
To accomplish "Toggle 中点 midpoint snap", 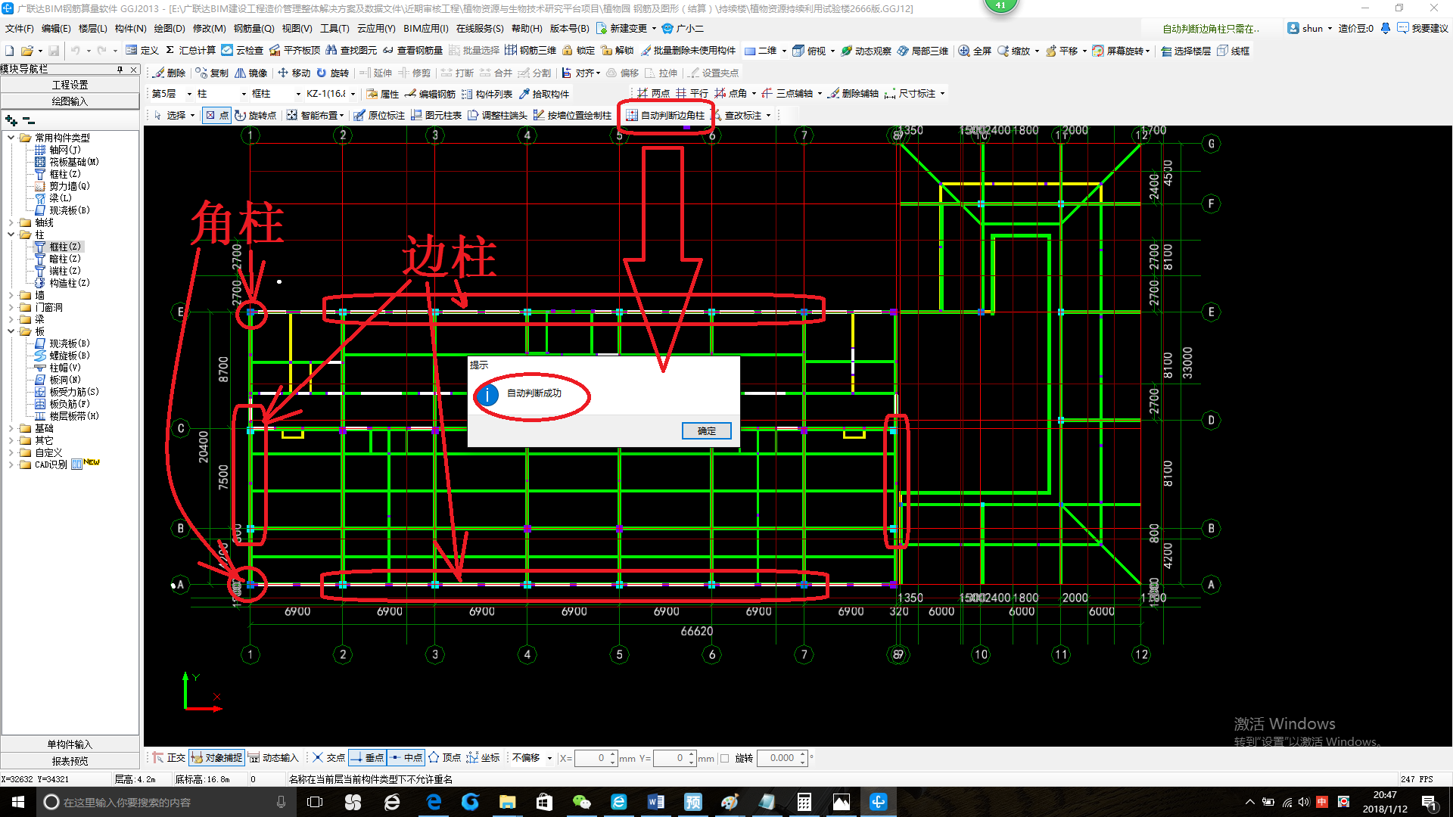I will pyautogui.click(x=406, y=757).
